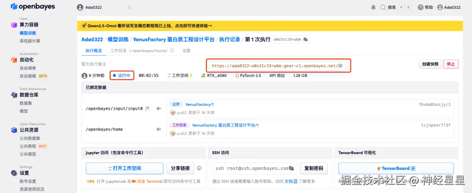Click the 模型训练 breadcrumb link

point(118,40)
